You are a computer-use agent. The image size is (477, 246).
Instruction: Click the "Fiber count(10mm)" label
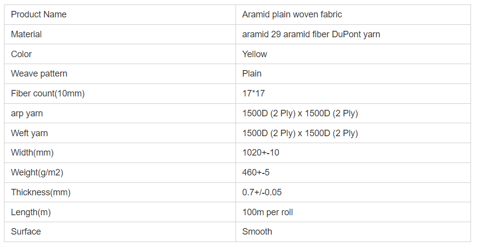[x=48, y=93]
